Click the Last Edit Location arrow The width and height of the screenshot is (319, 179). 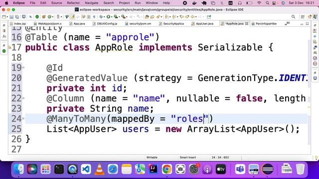(181, 17)
